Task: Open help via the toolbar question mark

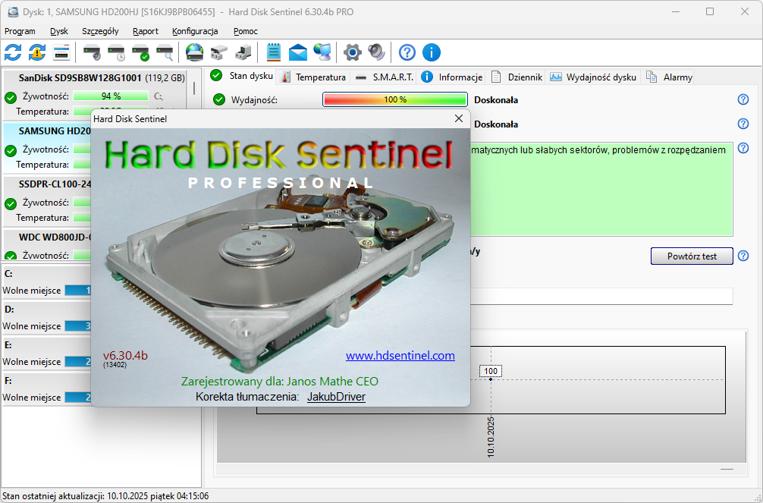Action: (407, 52)
